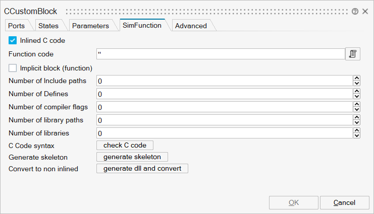The height and width of the screenshot is (214, 374).
Task: Go to the Parameters tab
Action: tap(90, 26)
